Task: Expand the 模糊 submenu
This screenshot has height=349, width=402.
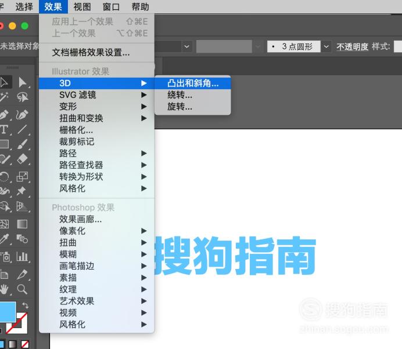Action: (x=96, y=255)
